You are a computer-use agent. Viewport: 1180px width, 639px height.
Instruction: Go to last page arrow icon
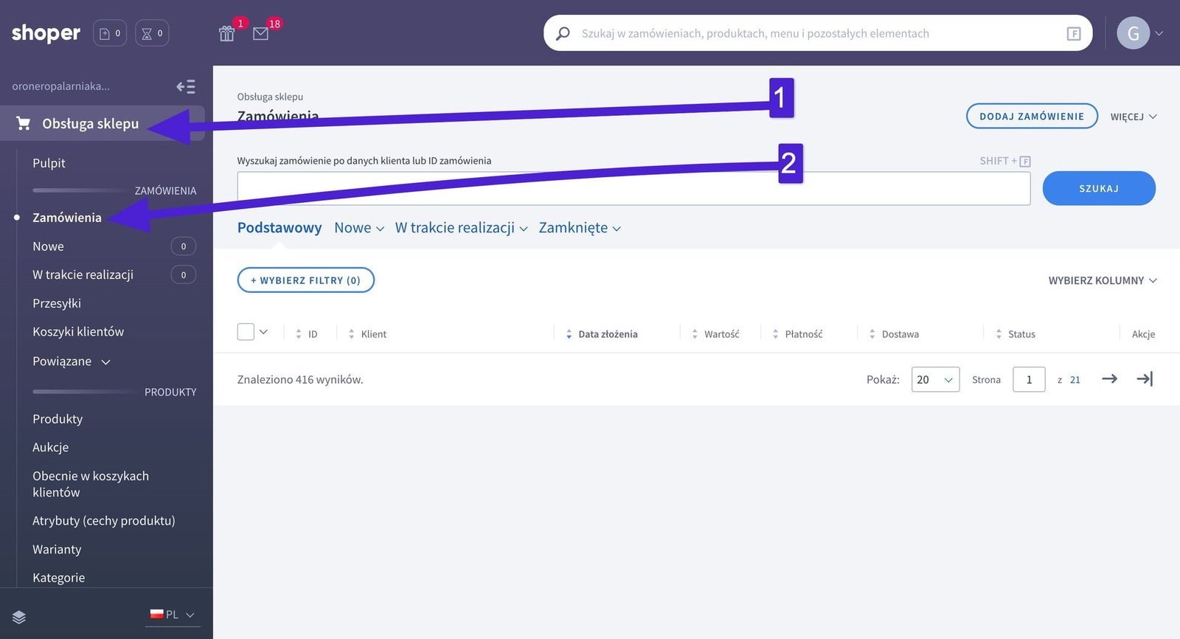click(1144, 379)
